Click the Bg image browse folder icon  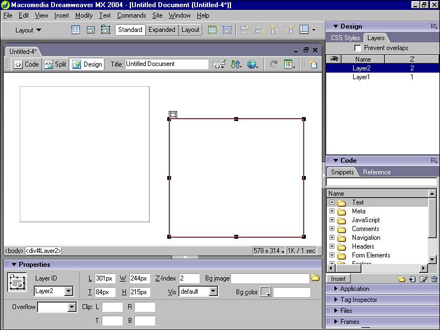pos(315,278)
